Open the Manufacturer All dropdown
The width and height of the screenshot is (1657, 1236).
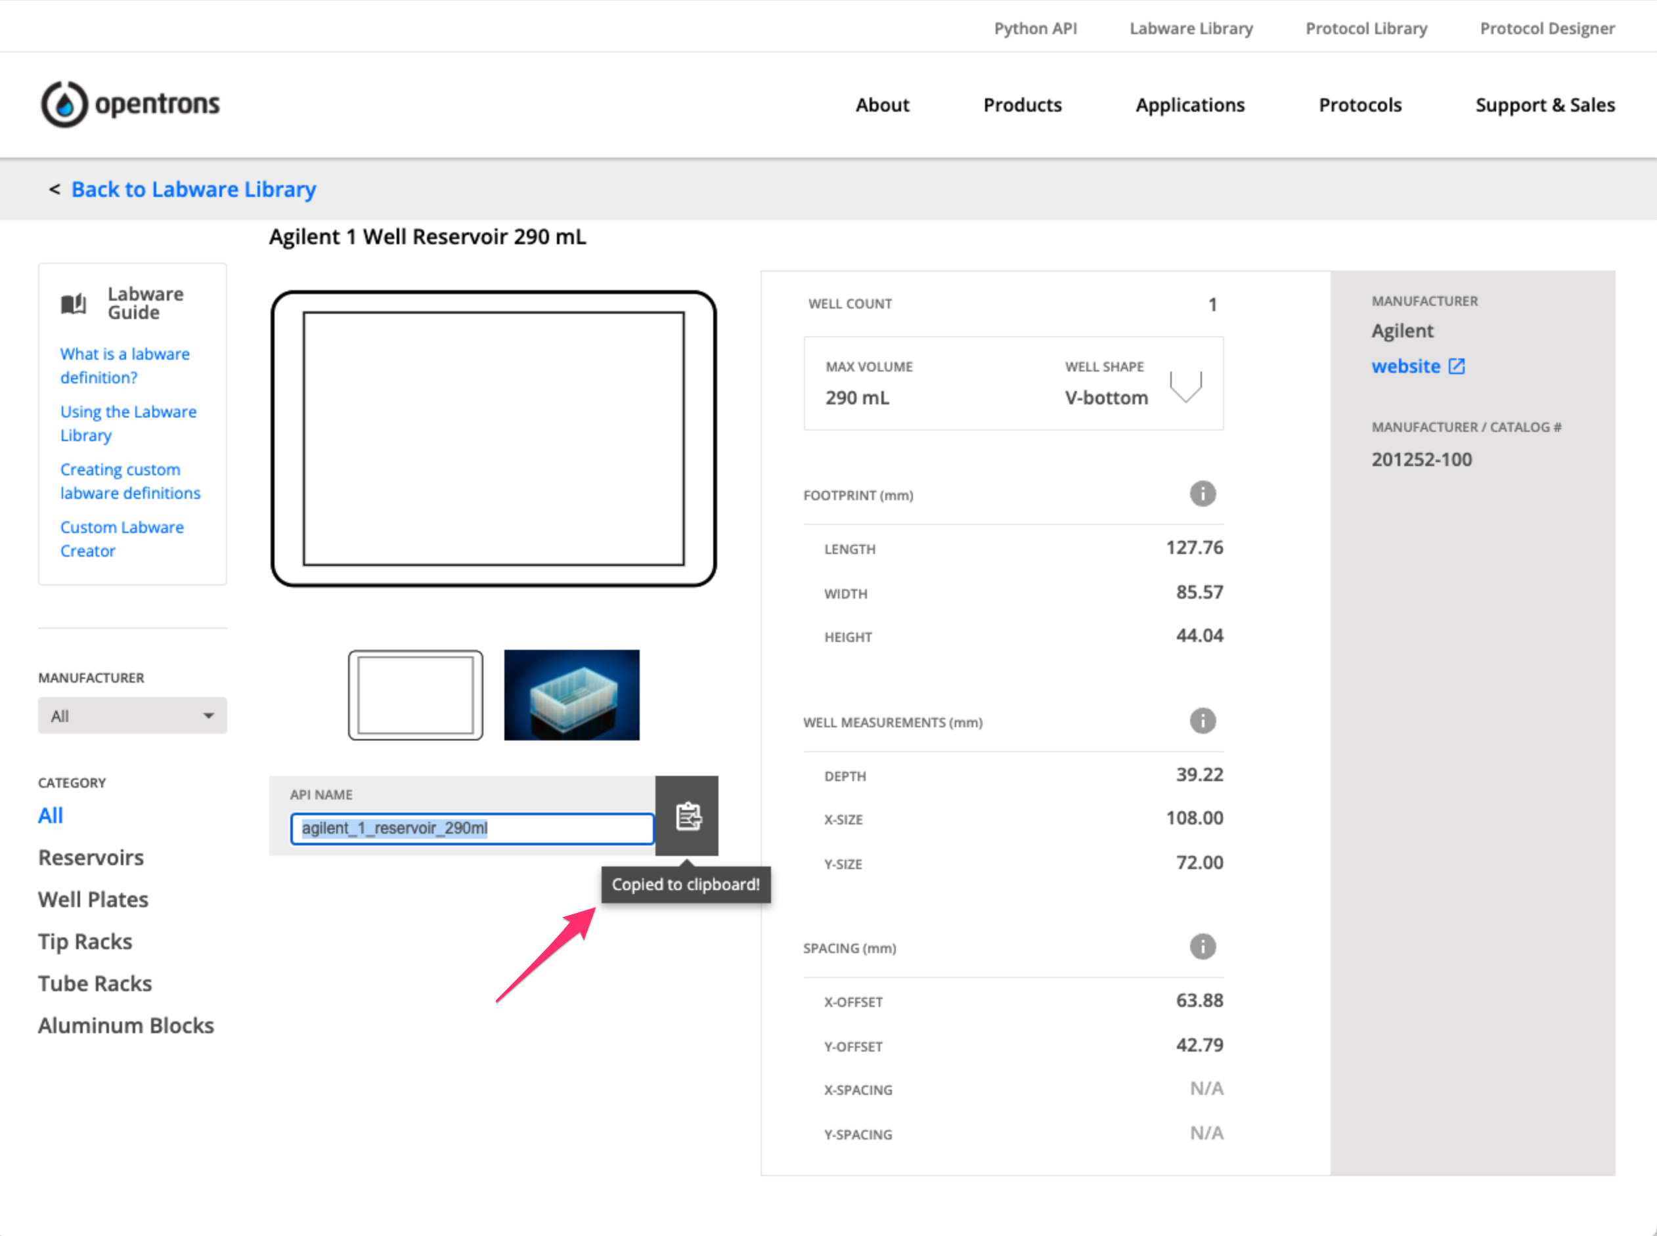[133, 716]
